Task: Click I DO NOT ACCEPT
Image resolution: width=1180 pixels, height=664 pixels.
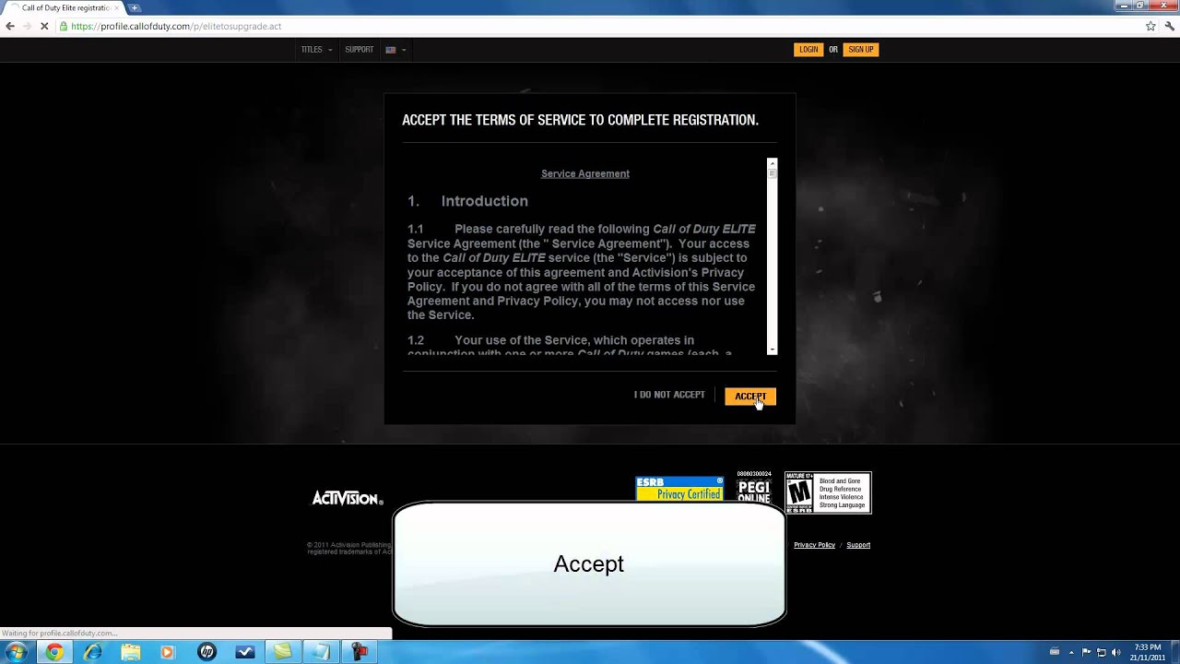Action: click(669, 395)
